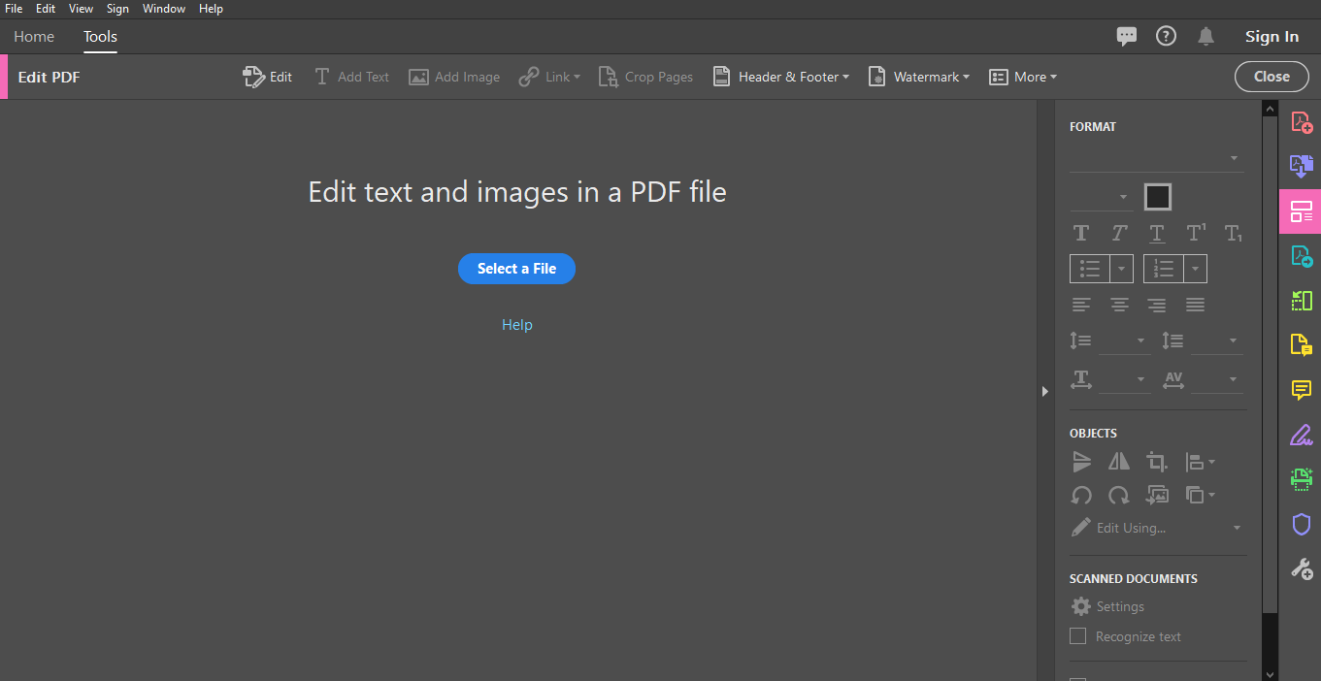The image size is (1321, 681).
Task: Open the font name dropdown
Action: pyautogui.click(x=1156, y=158)
